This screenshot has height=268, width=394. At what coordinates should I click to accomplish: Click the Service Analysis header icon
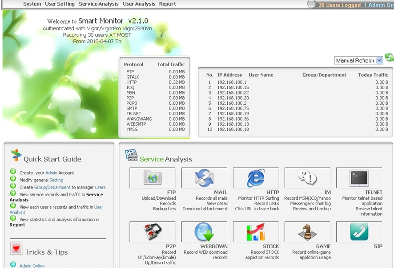pos(132,155)
